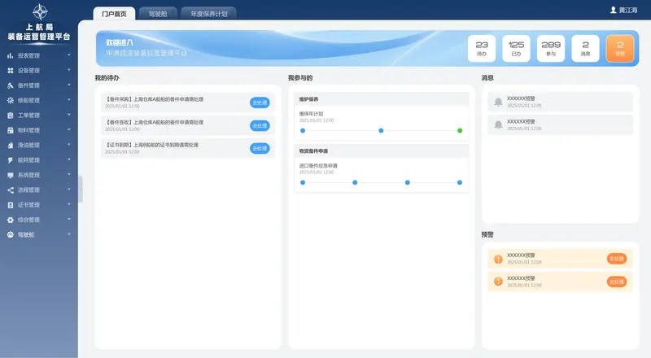Switch to the 门户首页 tab
651x358 pixels.
point(114,14)
